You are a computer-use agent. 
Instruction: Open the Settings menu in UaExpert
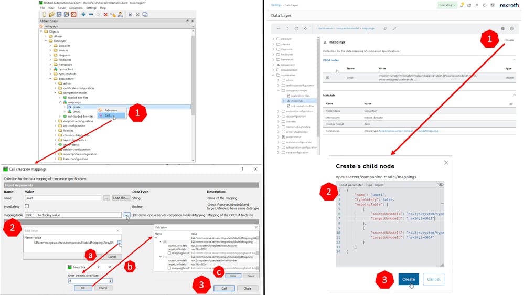pyautogui.click(x=91, y=8)
